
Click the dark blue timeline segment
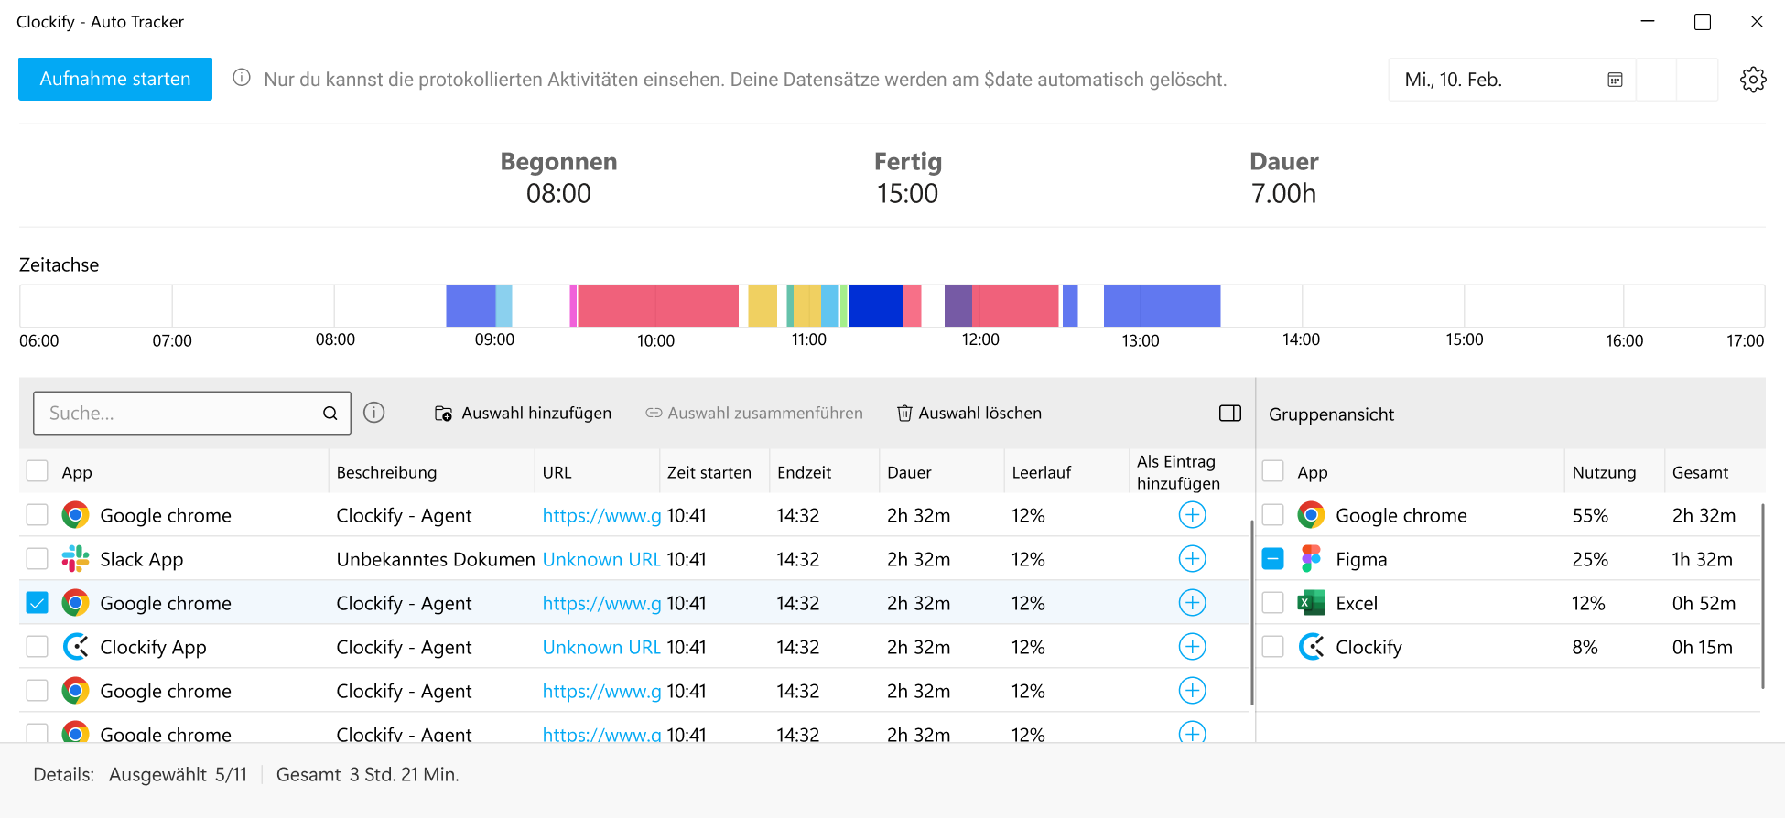[875, 306]
